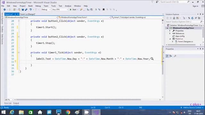
Task: Collapse the Form1.cs node in Solution Explorer
Action: tap(170, 39)
